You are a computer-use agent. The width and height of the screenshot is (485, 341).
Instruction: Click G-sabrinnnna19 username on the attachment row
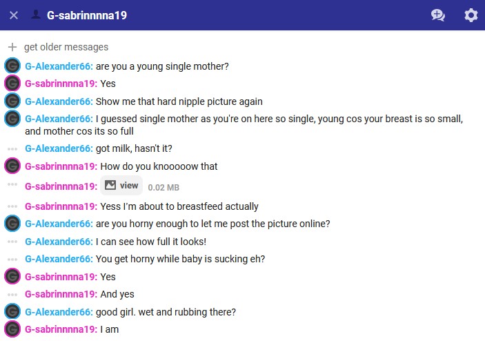pyautogui.click(x=61, y=186)
